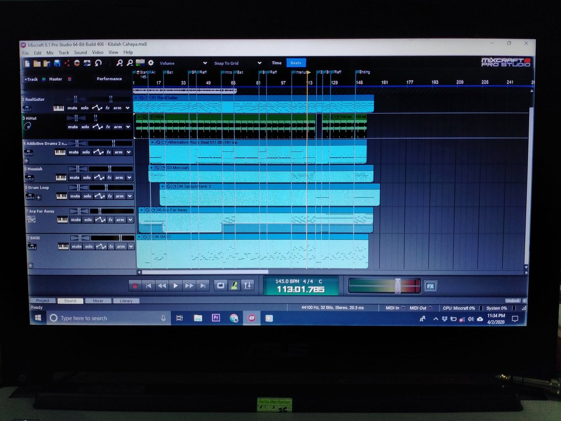Toggle loop mode in the transport bar
The width and height of the screenshot is (561, 421).
pos(220,285)
